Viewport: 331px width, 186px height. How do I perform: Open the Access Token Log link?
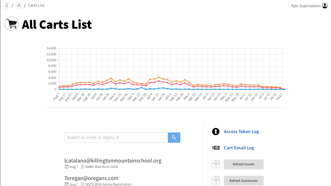pyautogui.click(x=241, y=131)
